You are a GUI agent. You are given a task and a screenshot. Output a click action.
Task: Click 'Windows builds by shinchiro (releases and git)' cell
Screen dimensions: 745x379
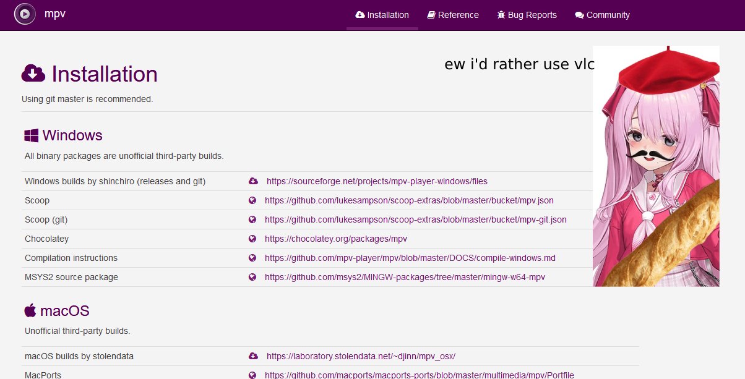pyautogui.click(x=115, y=181)
